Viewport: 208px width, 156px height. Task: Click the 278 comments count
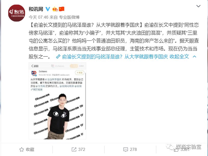point(133,149)
